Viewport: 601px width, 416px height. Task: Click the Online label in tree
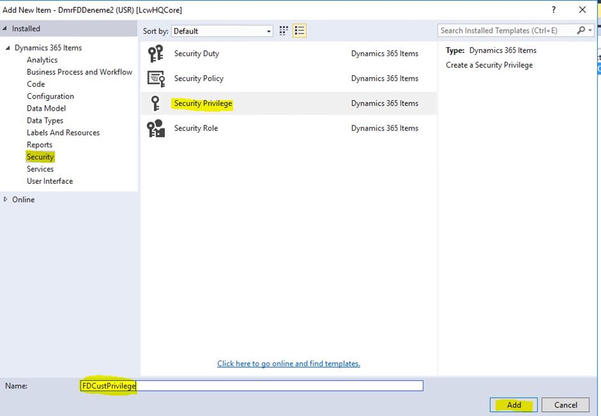click(x=24, y=200)
